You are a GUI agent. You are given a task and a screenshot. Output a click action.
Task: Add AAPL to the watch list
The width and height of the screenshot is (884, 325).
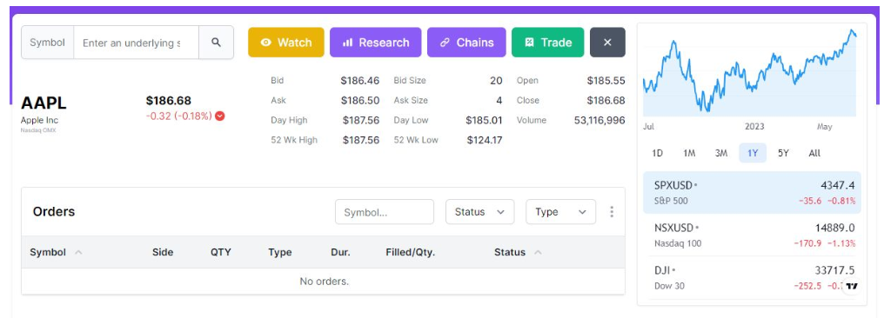(286, 43)
